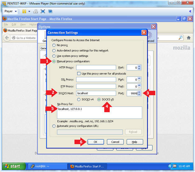Image resolution: width=195 pixels, height=172 pixels.
Task: Click the SOCKS port field showing 9999
Action: [132, 93]
